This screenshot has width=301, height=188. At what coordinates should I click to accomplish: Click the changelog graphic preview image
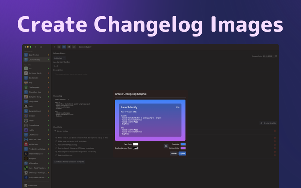click(x=150, y=120)
